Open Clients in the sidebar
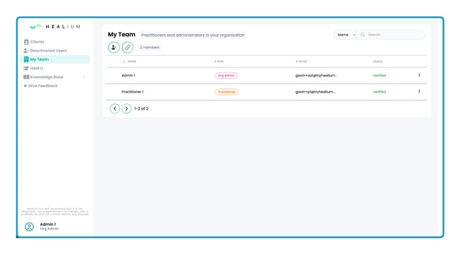The image size is (457, 256). [34, 42]
